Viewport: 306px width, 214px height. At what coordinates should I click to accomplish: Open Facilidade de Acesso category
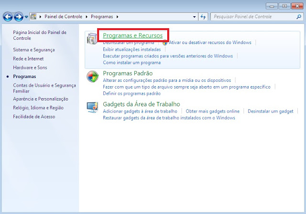coord(34,116)
